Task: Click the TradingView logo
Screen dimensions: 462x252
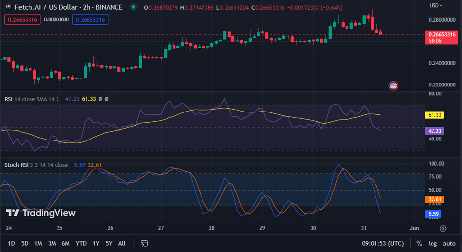Action: (x=41, y=213)
